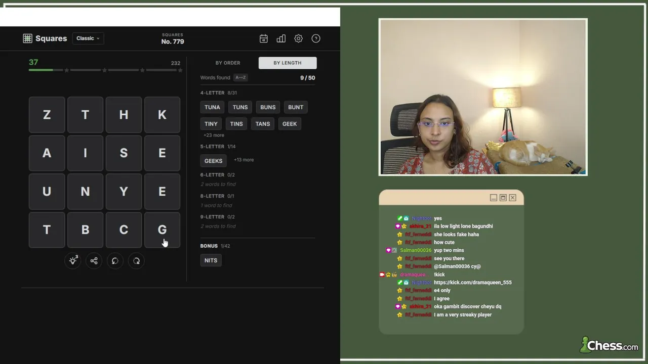The height and width of the screenshot is (364, 648).
Task: Click the found word BUNT
Action: coord(296,107)
